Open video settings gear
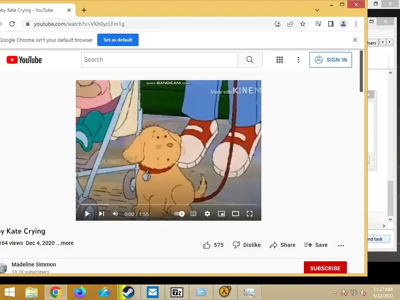This screenshot has width=400, height=300. [207, 214]
